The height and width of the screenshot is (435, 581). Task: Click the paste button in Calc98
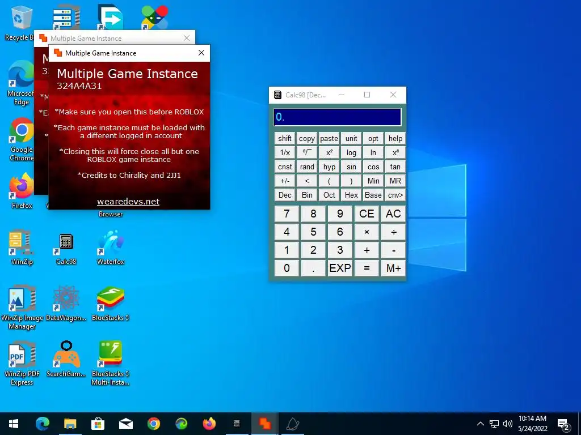(329, 138)
